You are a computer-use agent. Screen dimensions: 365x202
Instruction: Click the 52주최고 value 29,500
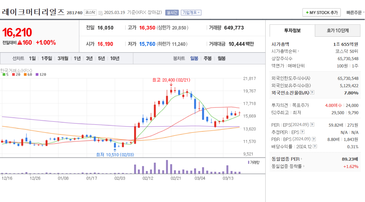(x=338, y=113)
